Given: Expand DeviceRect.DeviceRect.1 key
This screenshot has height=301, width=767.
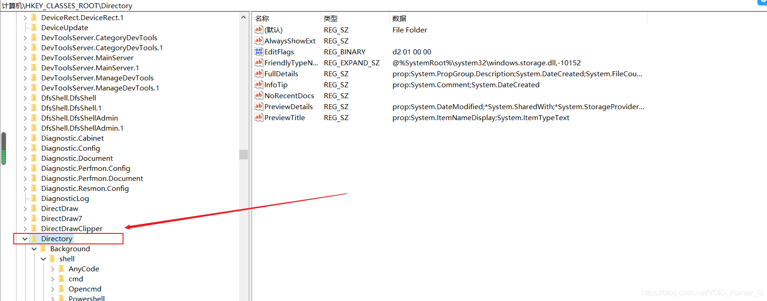Looking at the screenshot, I should click(25, 18).
